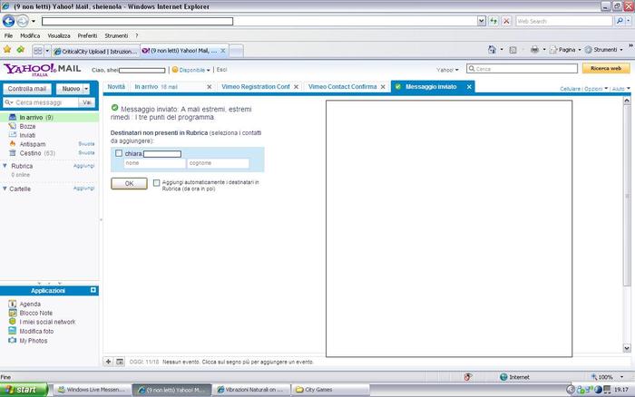Close the Vimeo Contact Conferma tab
The image size is (635, 397).
pyautogui.click(x=383, y=87)
